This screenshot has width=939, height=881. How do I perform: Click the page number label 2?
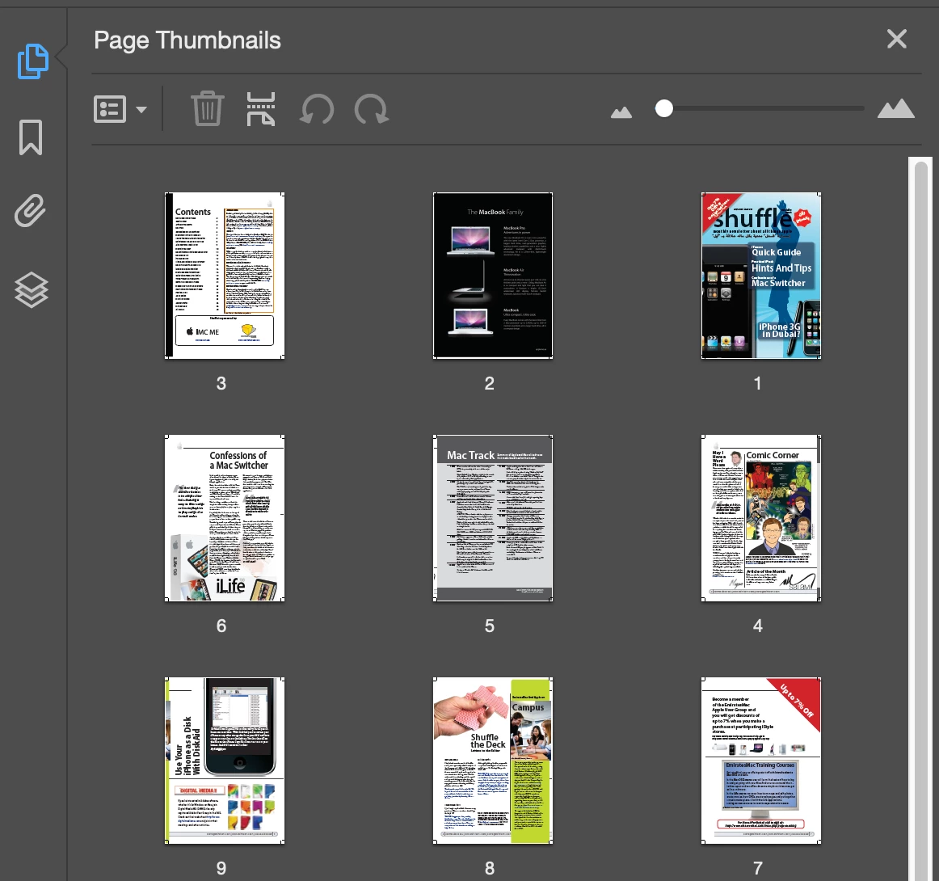(x=489, y=383)
